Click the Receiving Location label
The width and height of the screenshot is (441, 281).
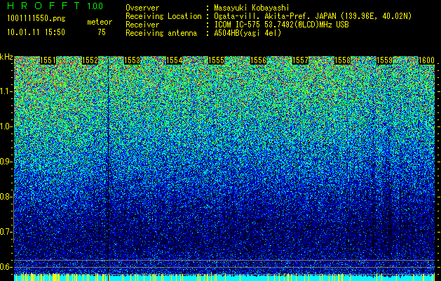pyautogui.click(x=163, y=16)
